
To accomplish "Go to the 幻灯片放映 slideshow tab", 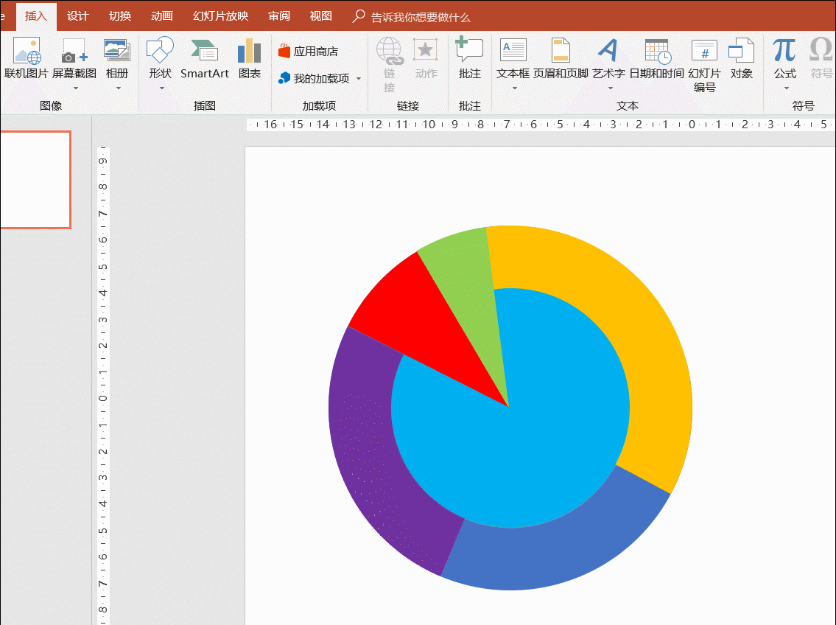I will [220, 16].
